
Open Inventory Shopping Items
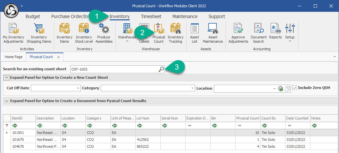[x=39, y=33]
